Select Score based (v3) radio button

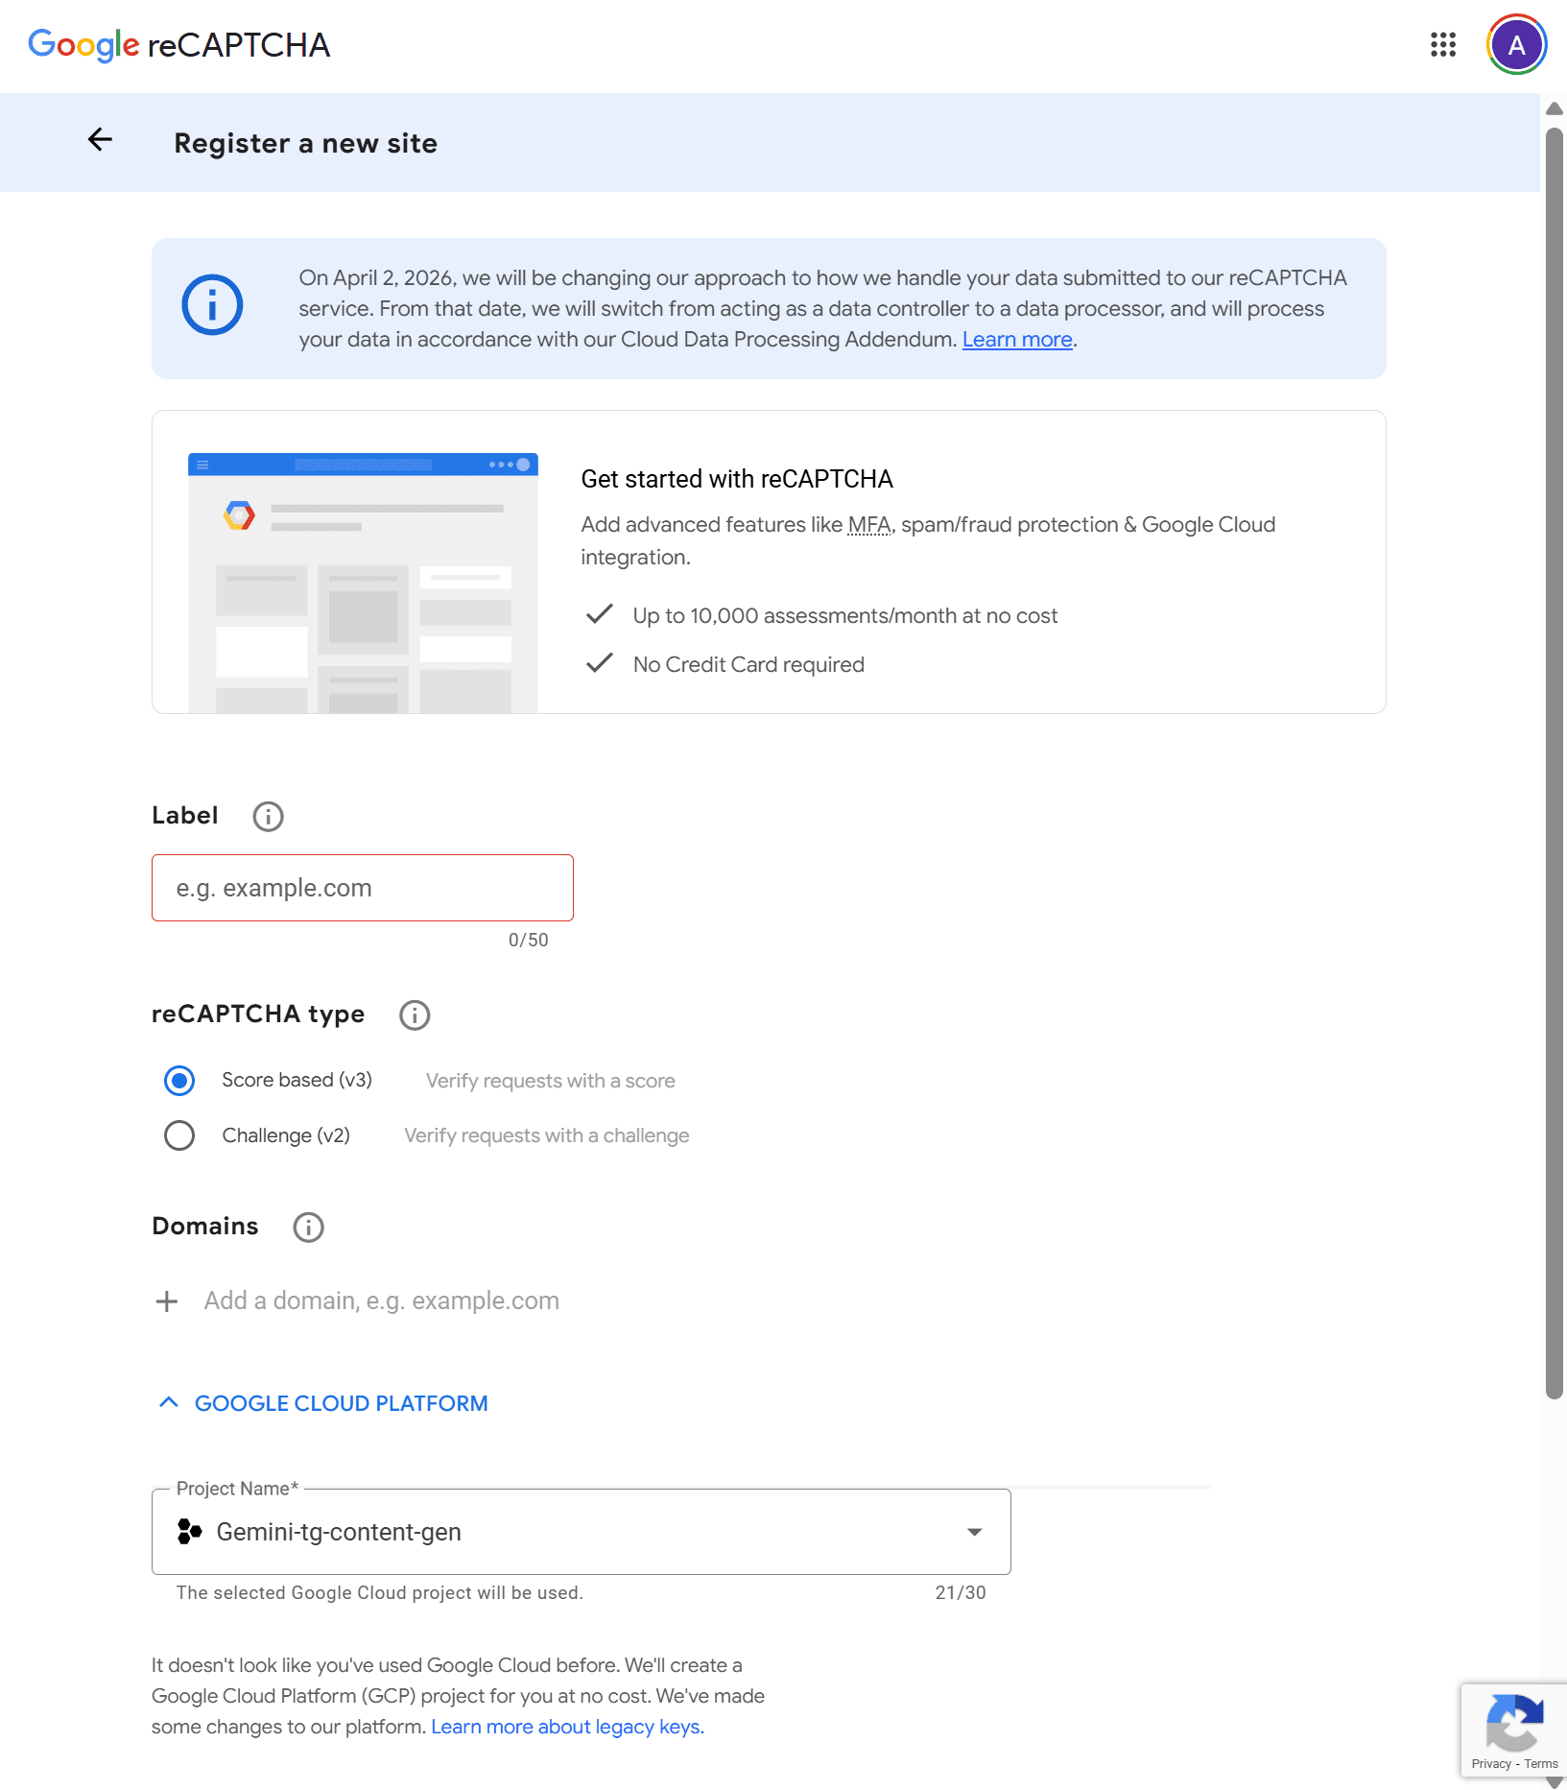coord(179,1081)
